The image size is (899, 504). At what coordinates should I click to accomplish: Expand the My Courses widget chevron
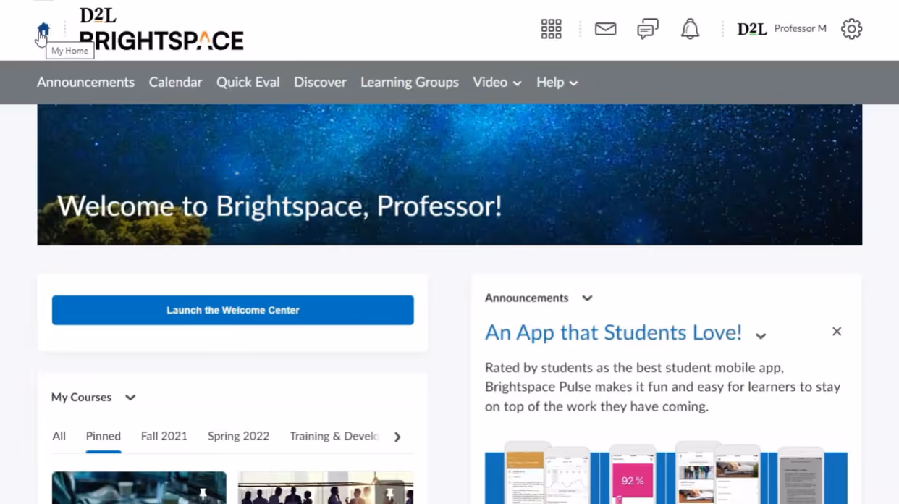(130, 398)
